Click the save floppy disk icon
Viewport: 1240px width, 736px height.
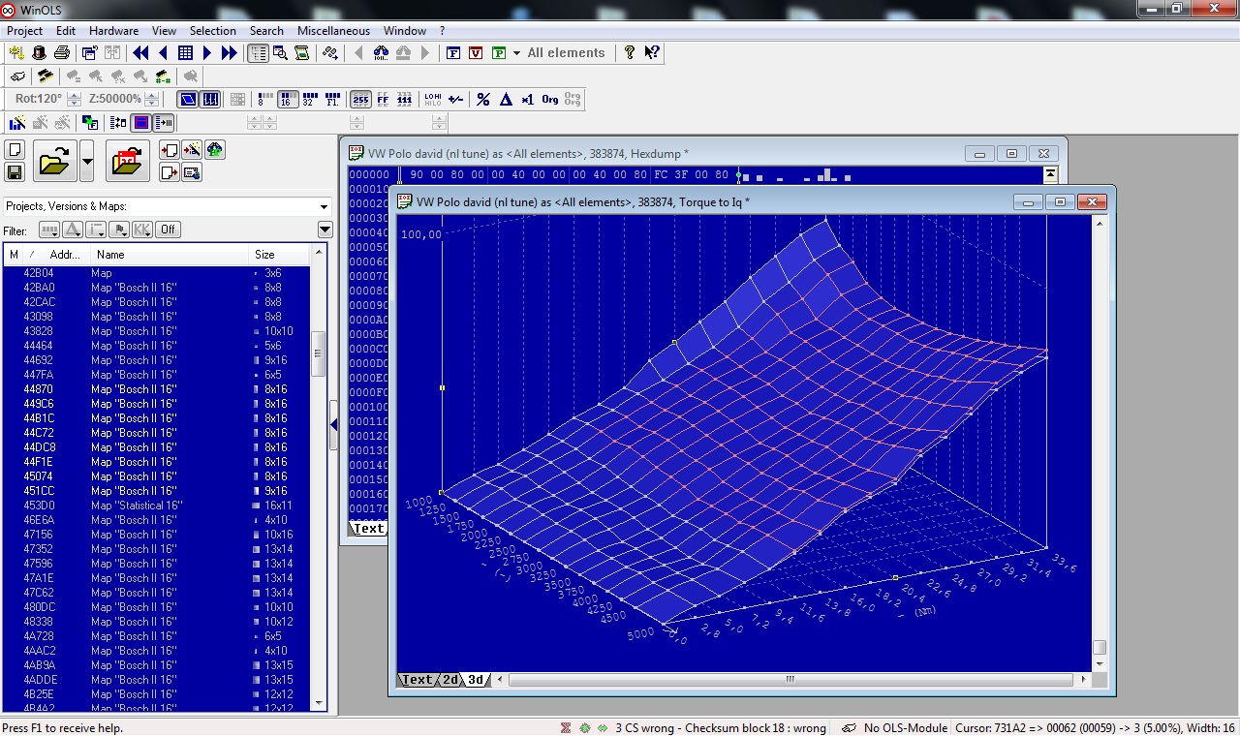click(15, 172)
